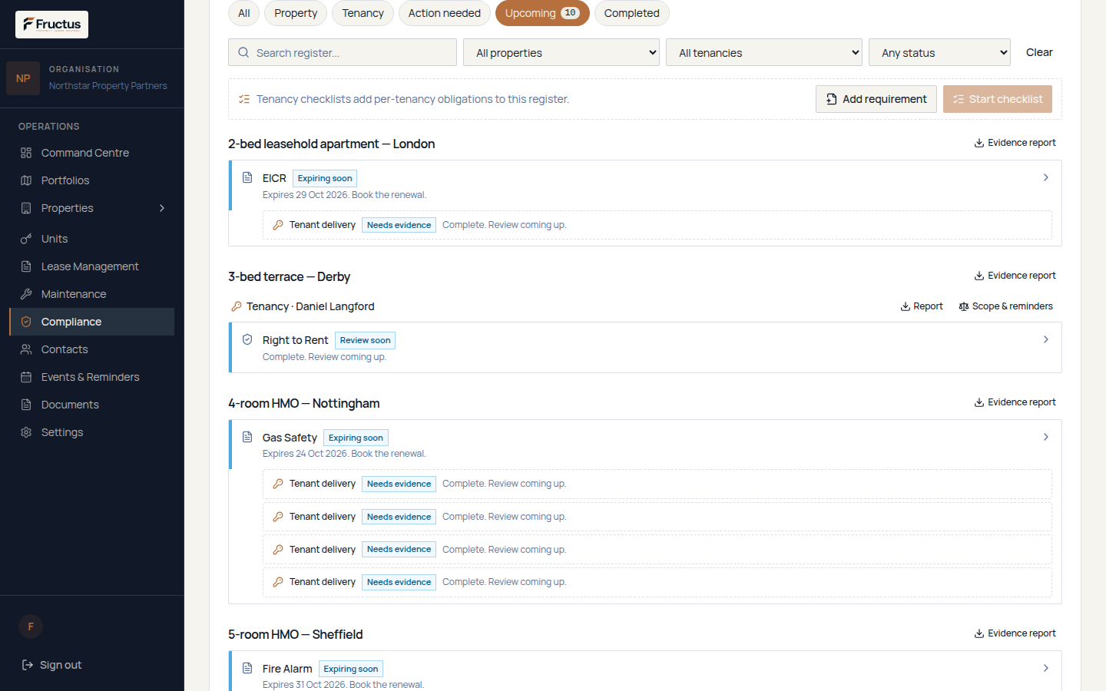The width and height of the screenshot is (1106, 691).
Task: Clear the register filters
Action: click(1039, 52)
